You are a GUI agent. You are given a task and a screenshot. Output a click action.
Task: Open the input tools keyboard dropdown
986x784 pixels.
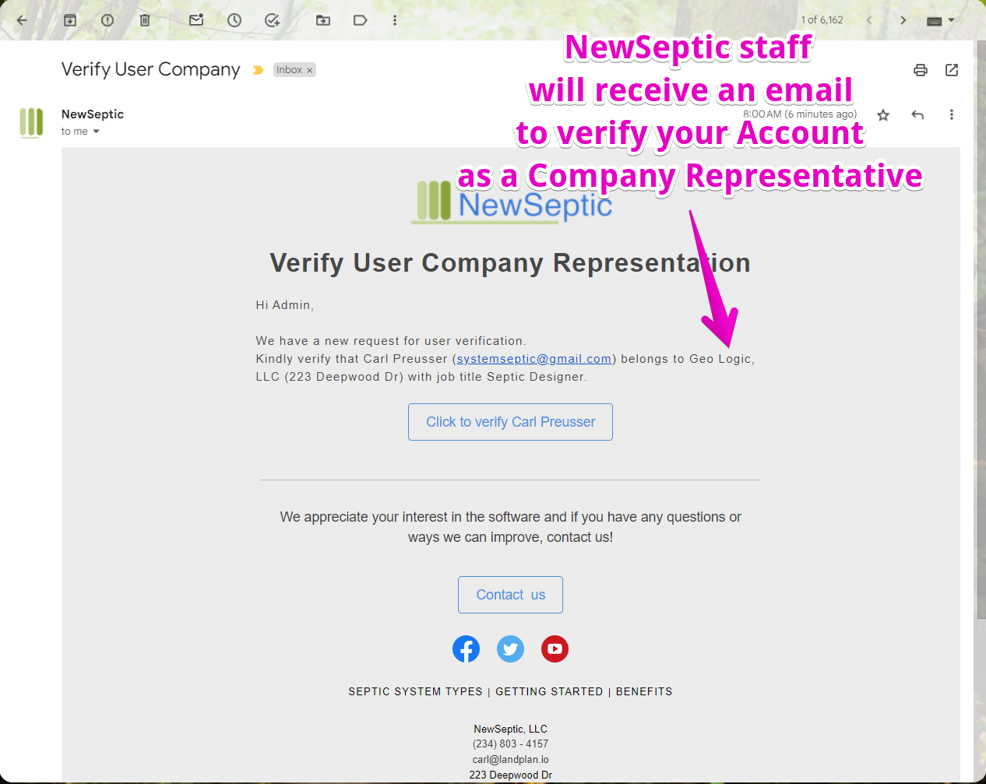coord(941,21)
